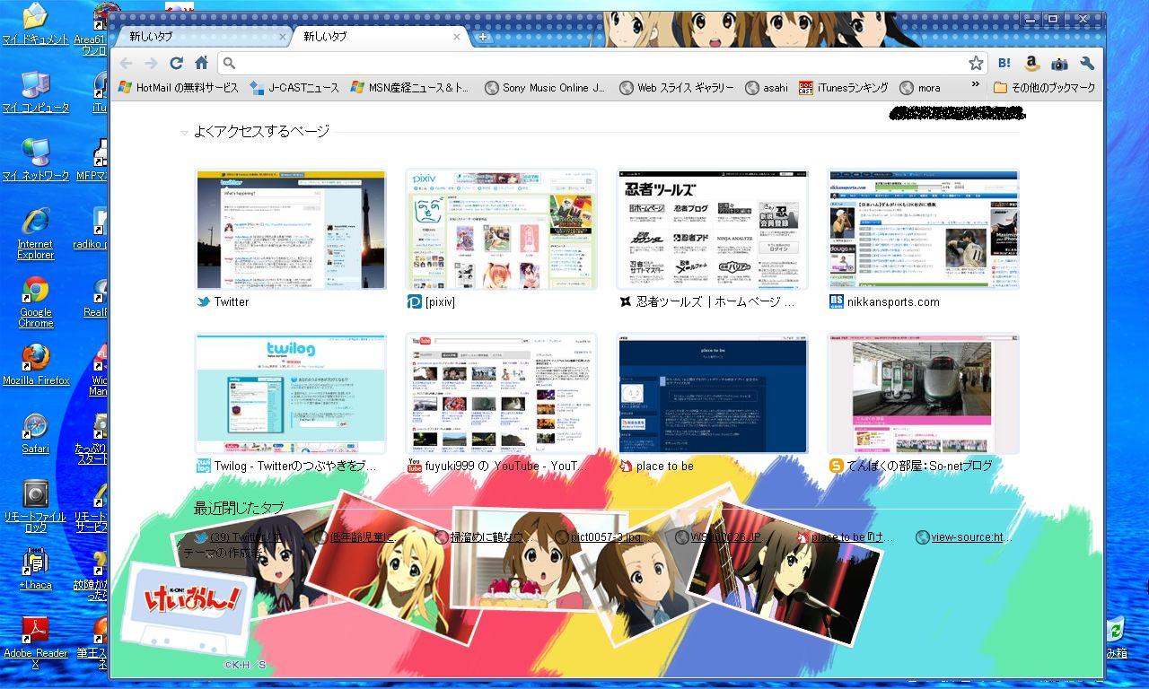
Task: Go forward with the forward arrow
Action: tap(151, 63)
